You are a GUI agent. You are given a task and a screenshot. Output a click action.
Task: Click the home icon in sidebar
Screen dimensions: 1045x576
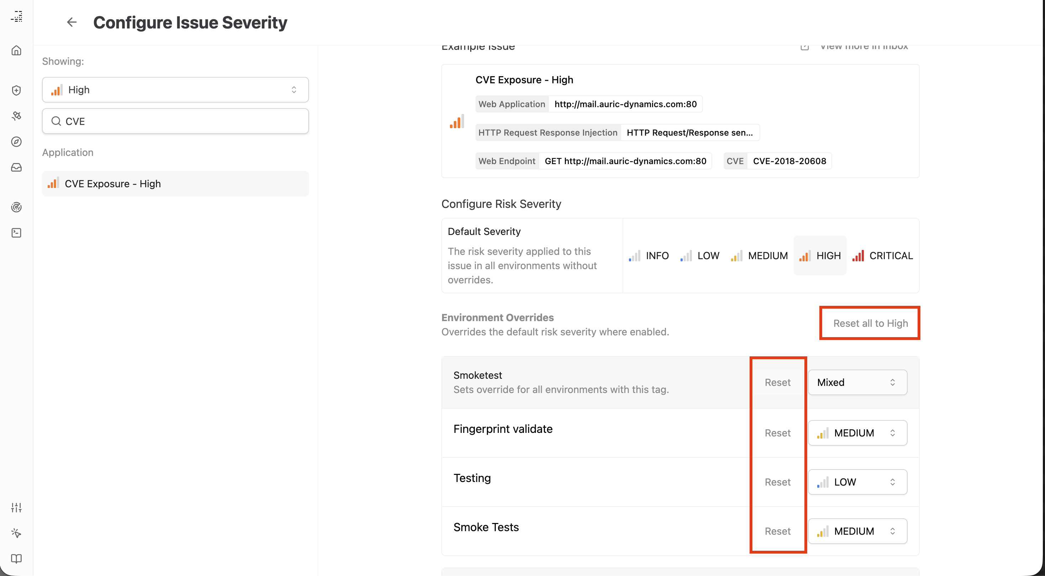click(16, 50)
